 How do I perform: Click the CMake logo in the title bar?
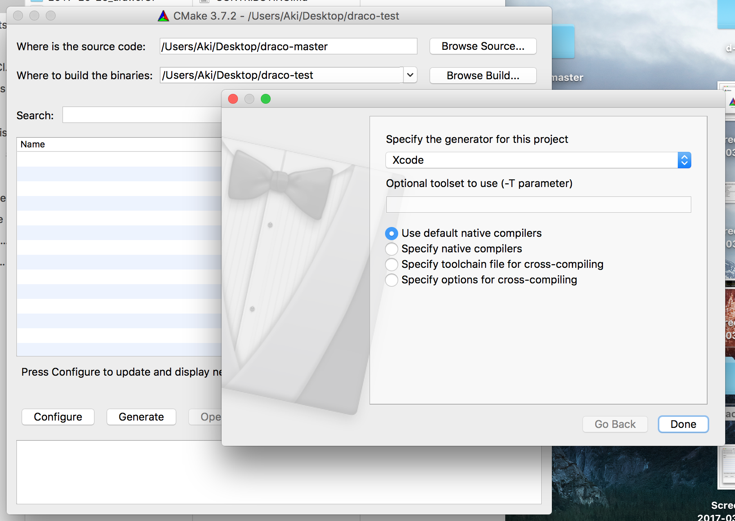(x=164, y=16)
